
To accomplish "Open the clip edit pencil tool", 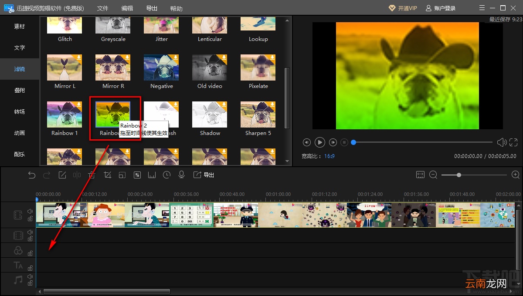I will pyautogui.click(x=62, y=175).
